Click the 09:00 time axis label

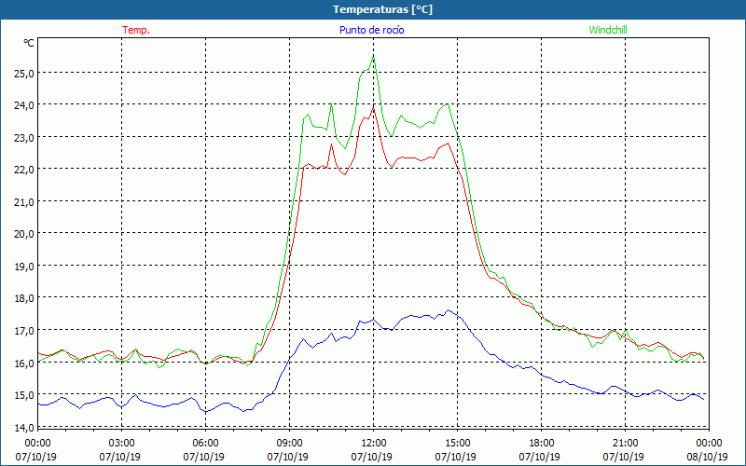coord(289,443)
